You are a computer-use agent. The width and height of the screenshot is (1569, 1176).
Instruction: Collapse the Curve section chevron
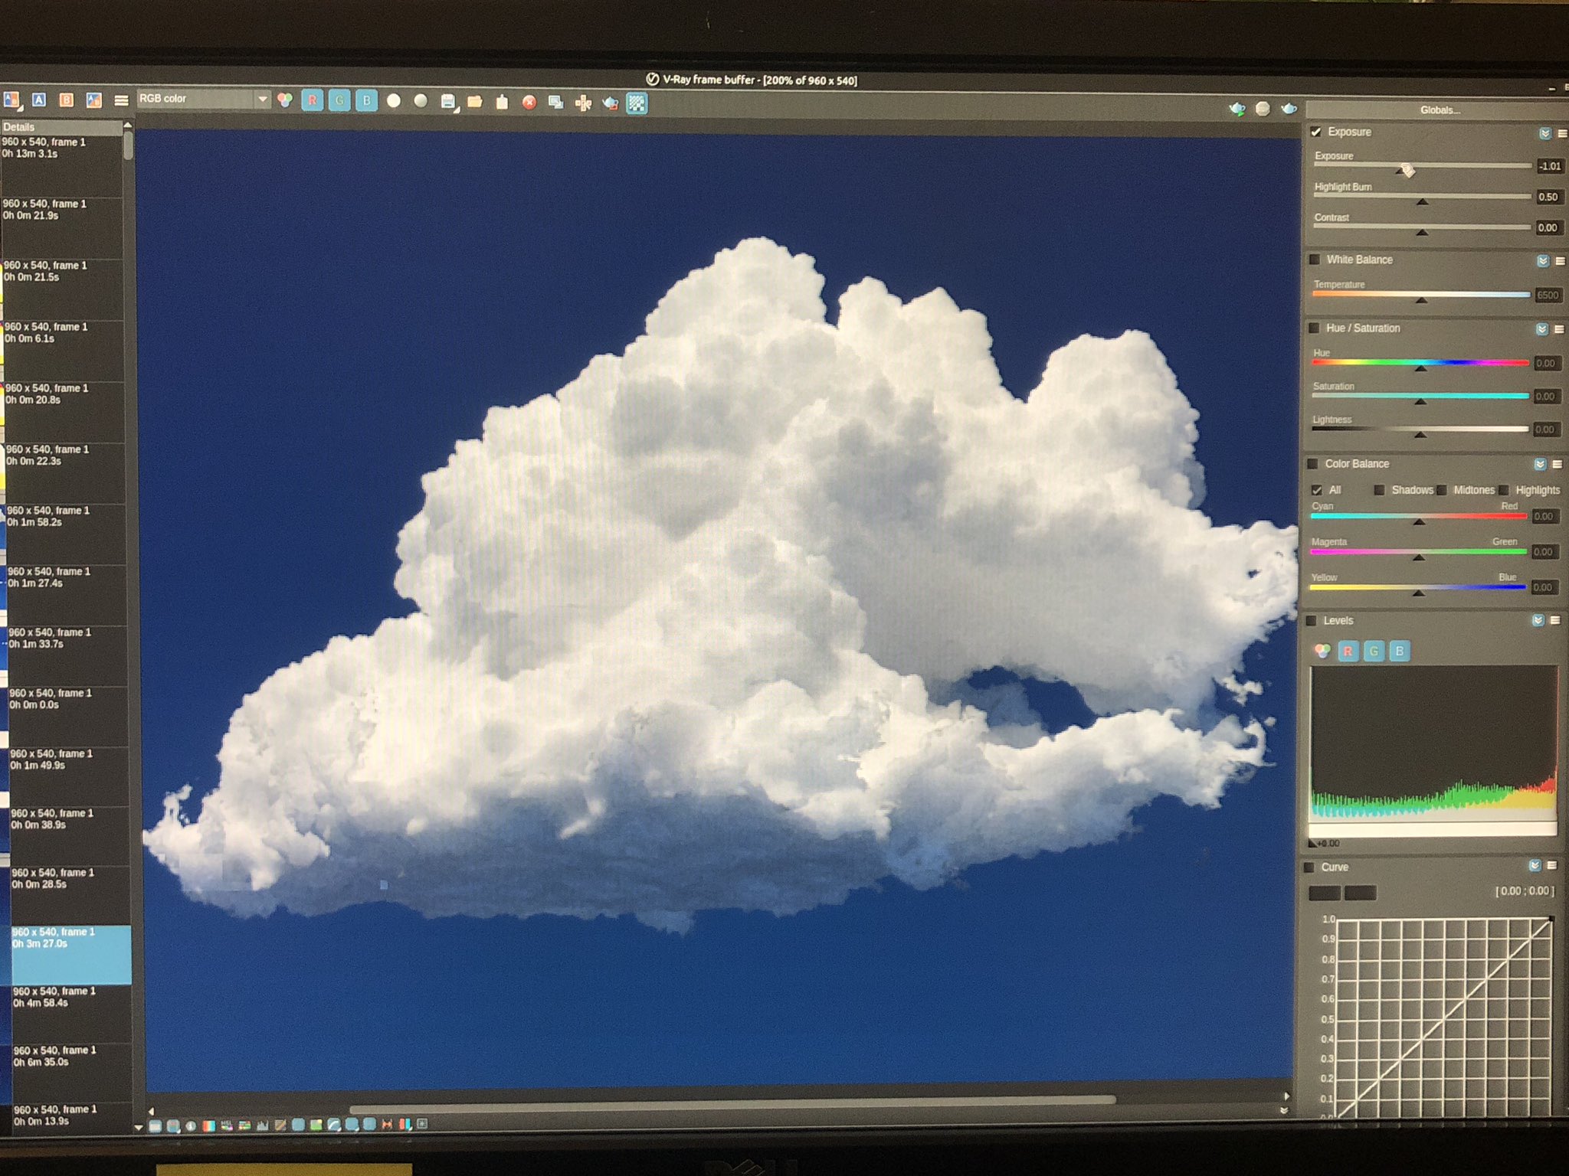(1535, 865)
